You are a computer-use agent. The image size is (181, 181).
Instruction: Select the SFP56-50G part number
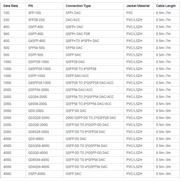pos(37,48)
